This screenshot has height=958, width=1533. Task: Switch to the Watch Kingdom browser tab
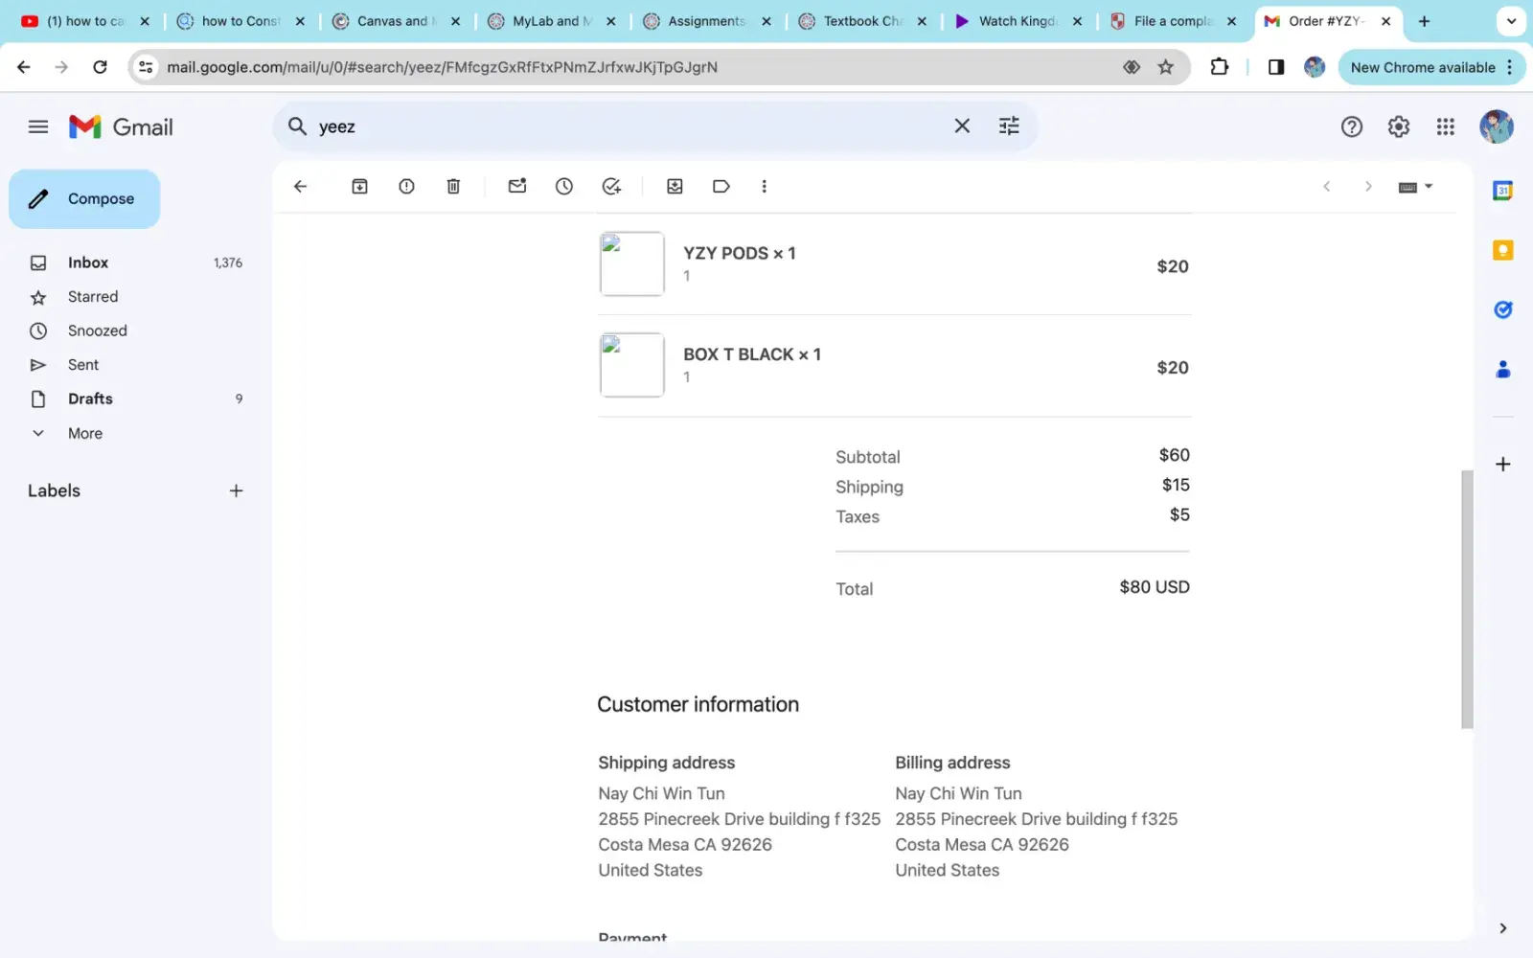(1016, 21)
